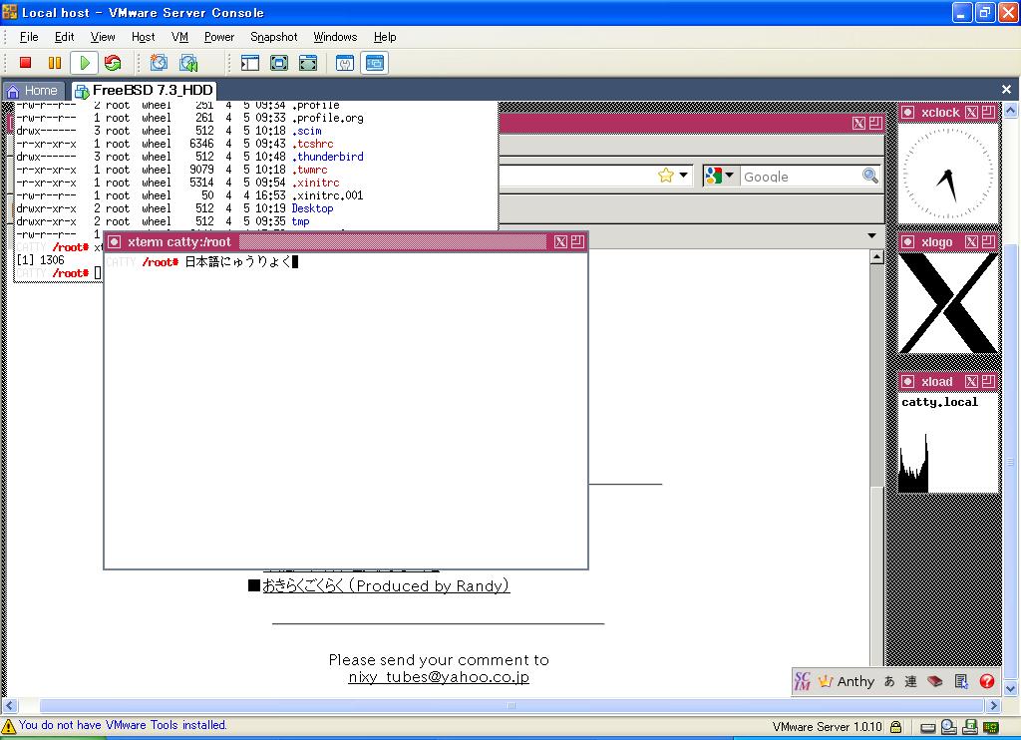The width and height of the screenshot is (1021, 740).
Task: Open the Help menu
Action: point(385,37)
